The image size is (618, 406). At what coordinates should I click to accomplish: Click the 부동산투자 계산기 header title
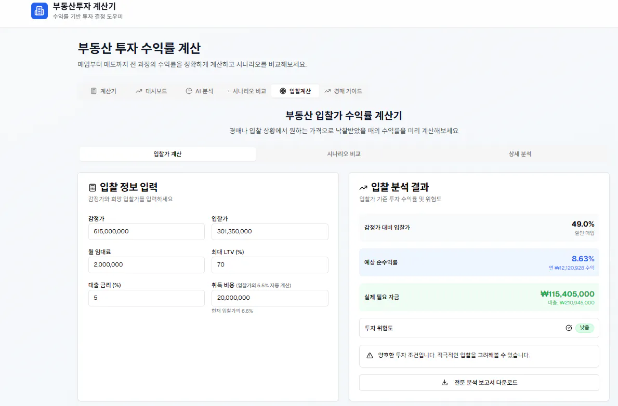pyautogui.click(x=84, y=6)
